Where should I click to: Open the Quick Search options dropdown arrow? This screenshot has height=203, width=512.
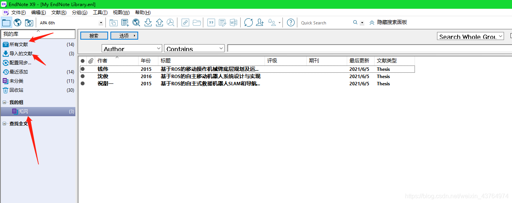coord(362,23)
